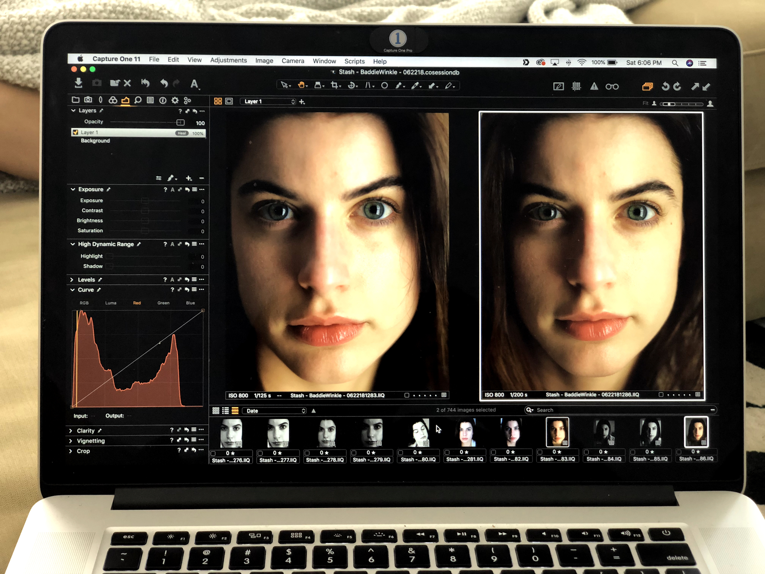The height and width of the screenshot is (574, 765).
Task: Open the Metadata info tool tab
Action: point(163,101)
